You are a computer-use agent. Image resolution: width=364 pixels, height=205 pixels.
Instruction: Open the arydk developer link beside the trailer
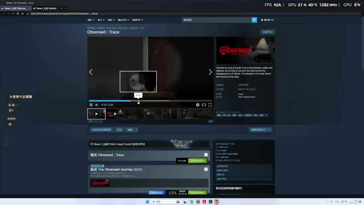click(241, 94)
